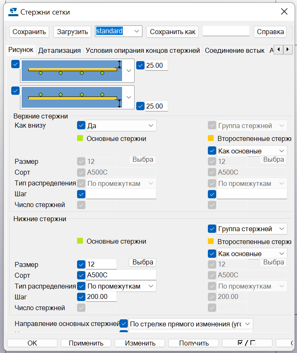
Task: Switch to the Детализация tab
Action: [x=60, y=50]
